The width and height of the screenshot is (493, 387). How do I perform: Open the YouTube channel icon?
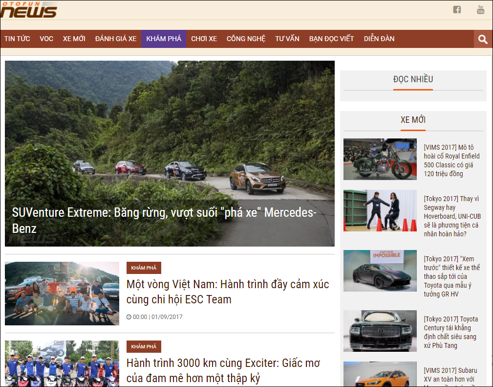coord(480,9)
